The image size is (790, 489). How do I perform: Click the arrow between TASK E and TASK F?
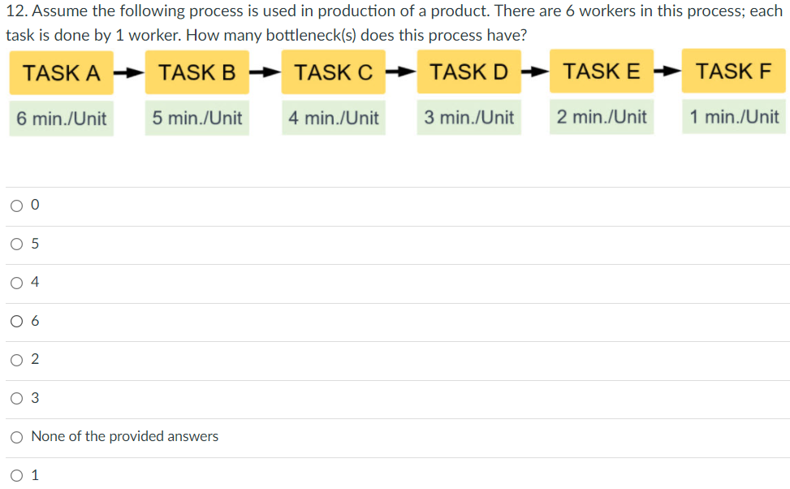click(667, 73)
